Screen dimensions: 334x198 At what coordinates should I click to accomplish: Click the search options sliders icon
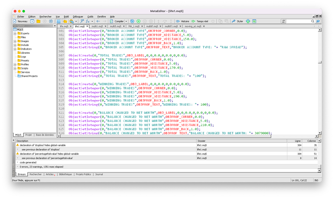point(284,21)
